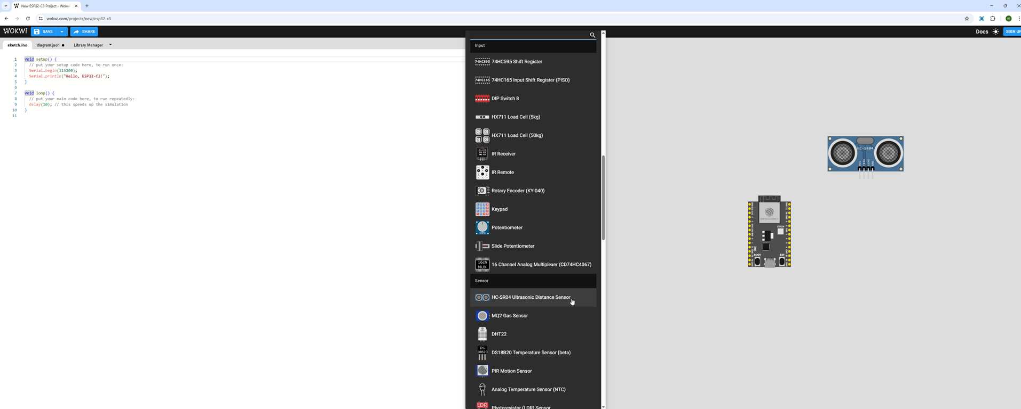Image resolution: width=1021 pixels, height=409 pixels.
Task: Click the 'MQ2 Gas Sensor' list label
Action: (x=510, y=316)
